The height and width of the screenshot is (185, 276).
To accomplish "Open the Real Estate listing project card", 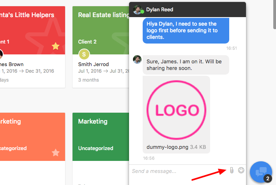I will 101,47.
